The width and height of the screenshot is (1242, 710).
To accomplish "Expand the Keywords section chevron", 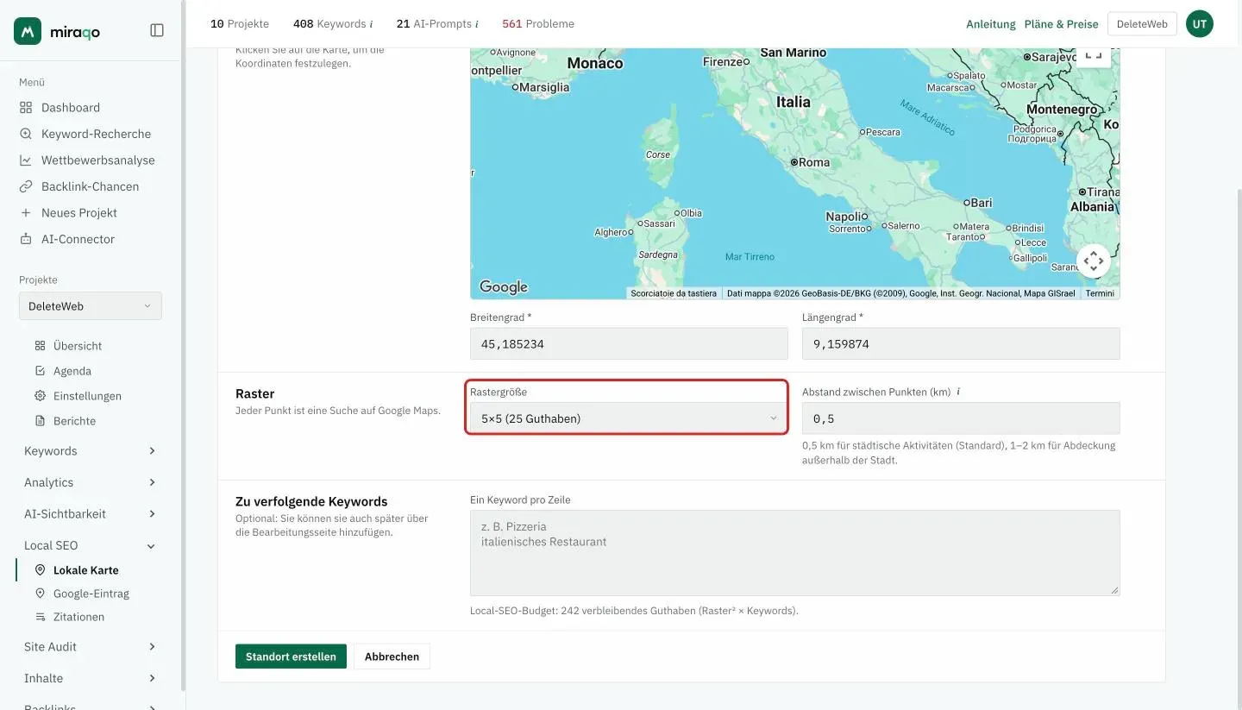I will point(152,451).
